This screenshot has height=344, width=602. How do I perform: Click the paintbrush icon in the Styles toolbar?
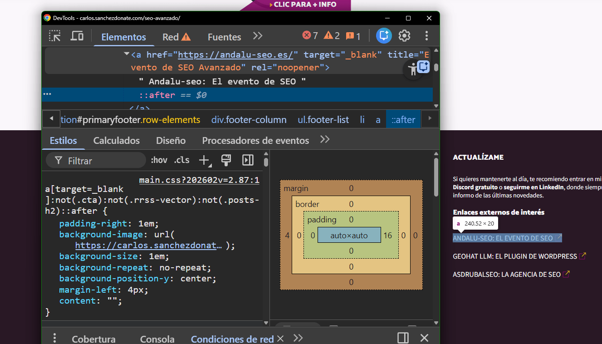pos(226,160)
